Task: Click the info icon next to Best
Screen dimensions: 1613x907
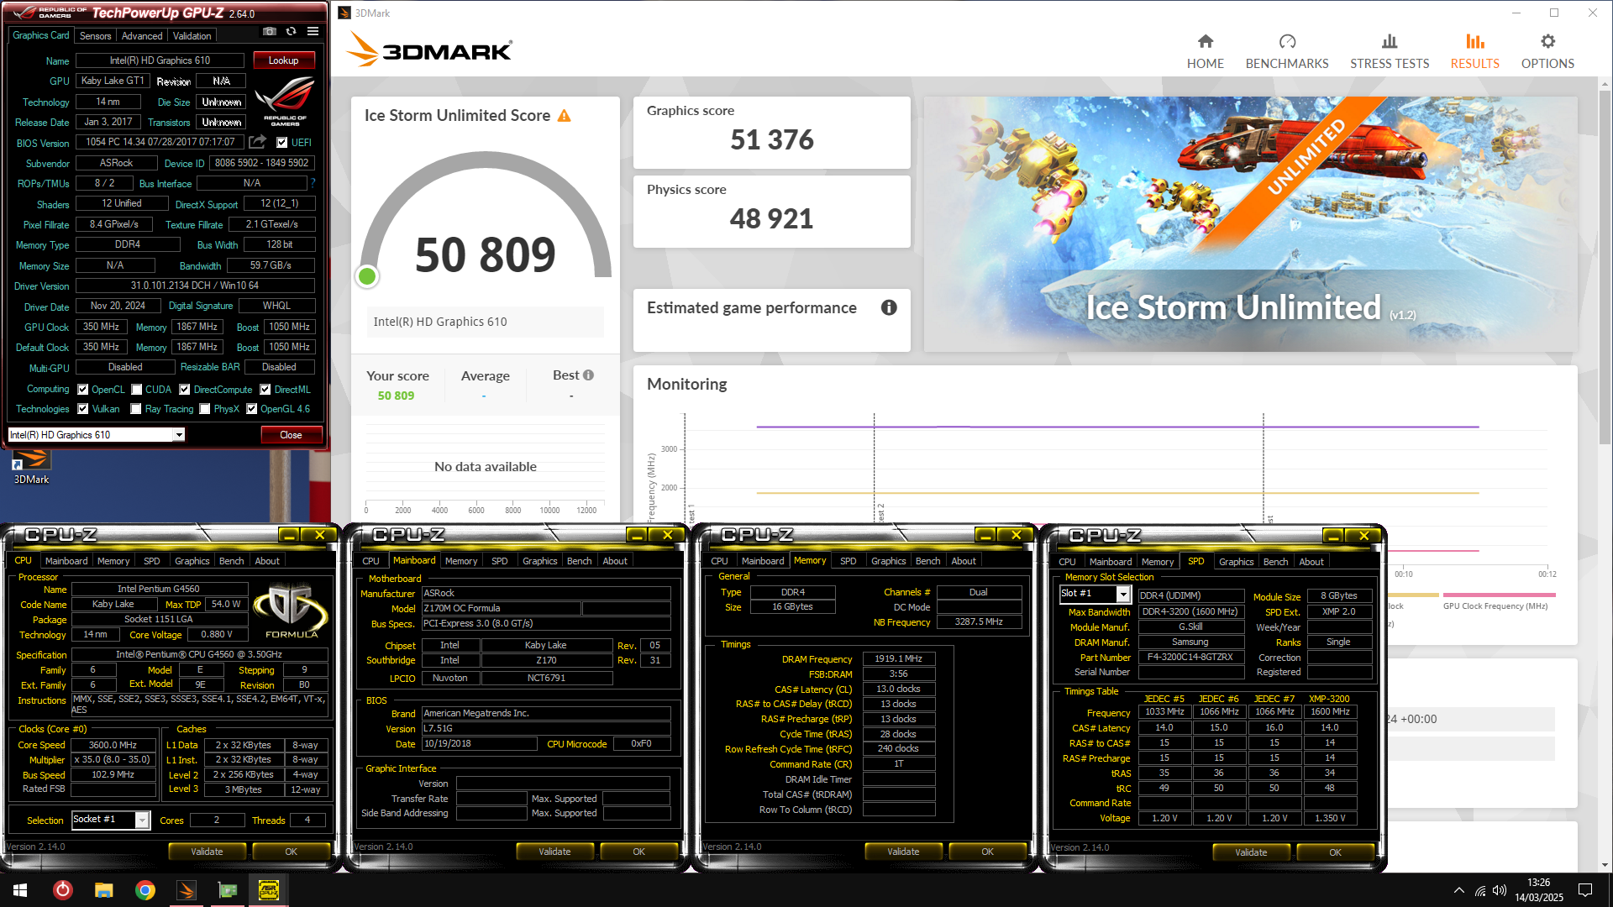Action: click(588, 375)
